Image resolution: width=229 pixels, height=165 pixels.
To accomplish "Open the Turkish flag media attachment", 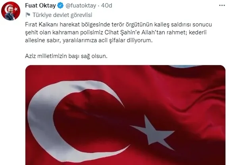I will pyautogui.click(x=125, y=115).
